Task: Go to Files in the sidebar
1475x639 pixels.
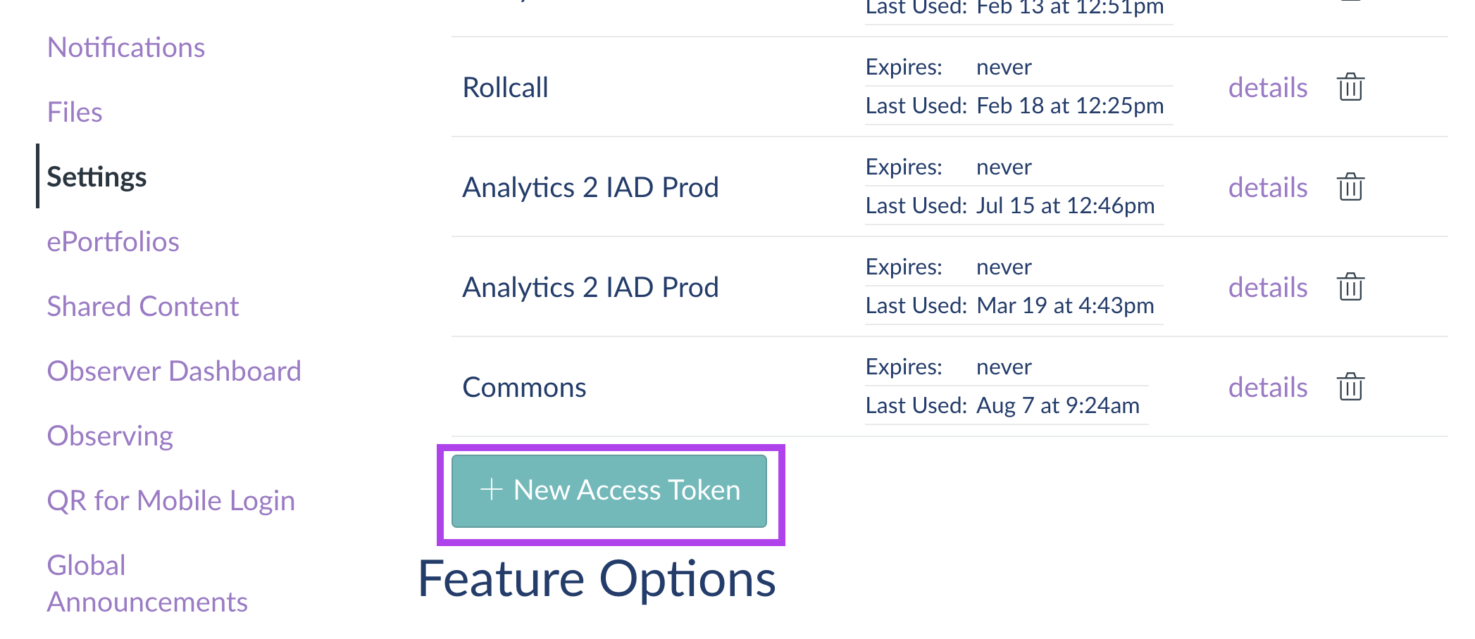Action: click(75, 112)
